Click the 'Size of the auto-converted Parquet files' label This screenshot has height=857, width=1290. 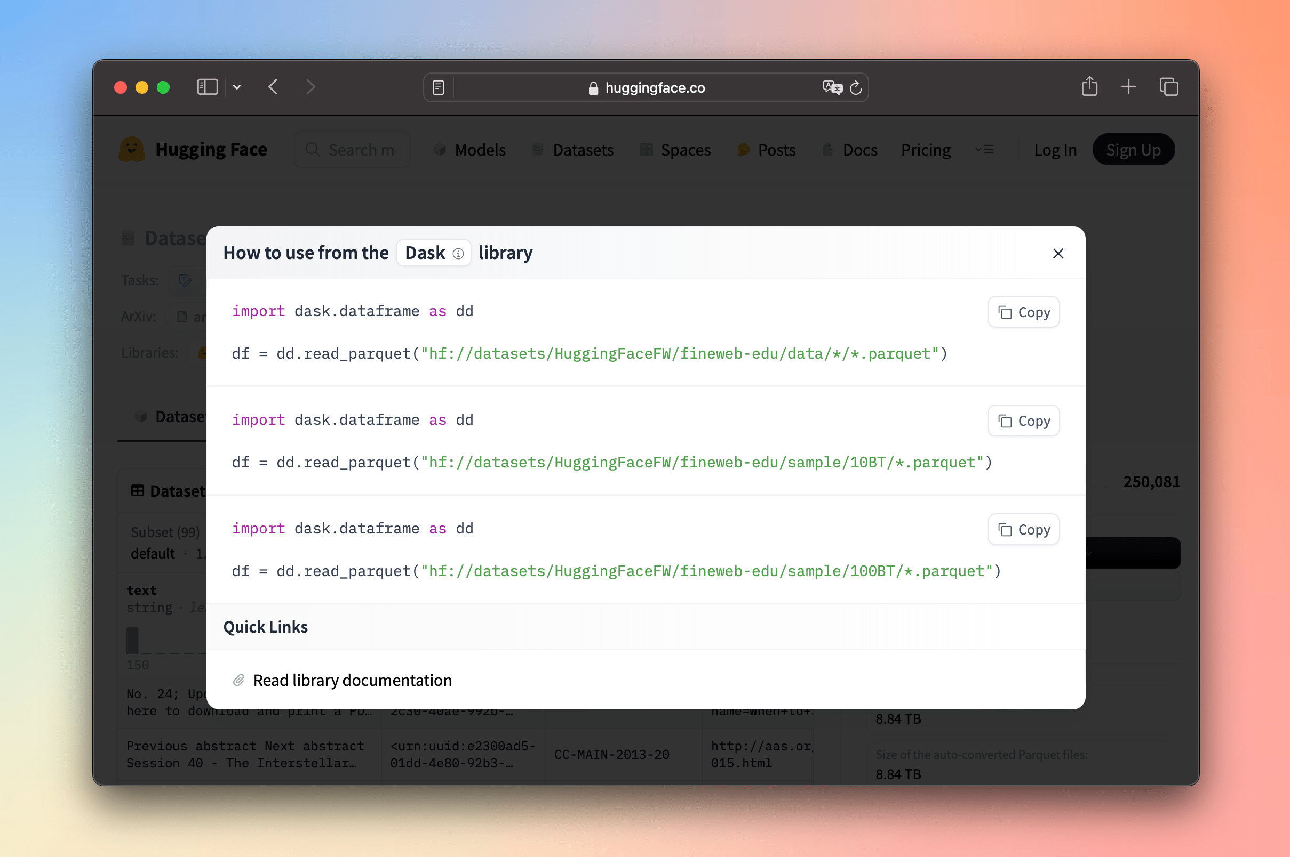click(x=982, y=754)
